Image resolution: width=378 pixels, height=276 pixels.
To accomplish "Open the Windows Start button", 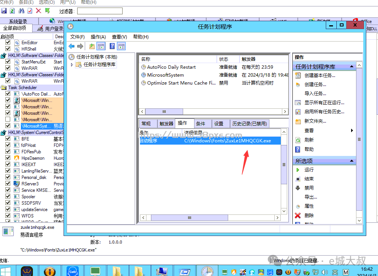I will point(6,271).
